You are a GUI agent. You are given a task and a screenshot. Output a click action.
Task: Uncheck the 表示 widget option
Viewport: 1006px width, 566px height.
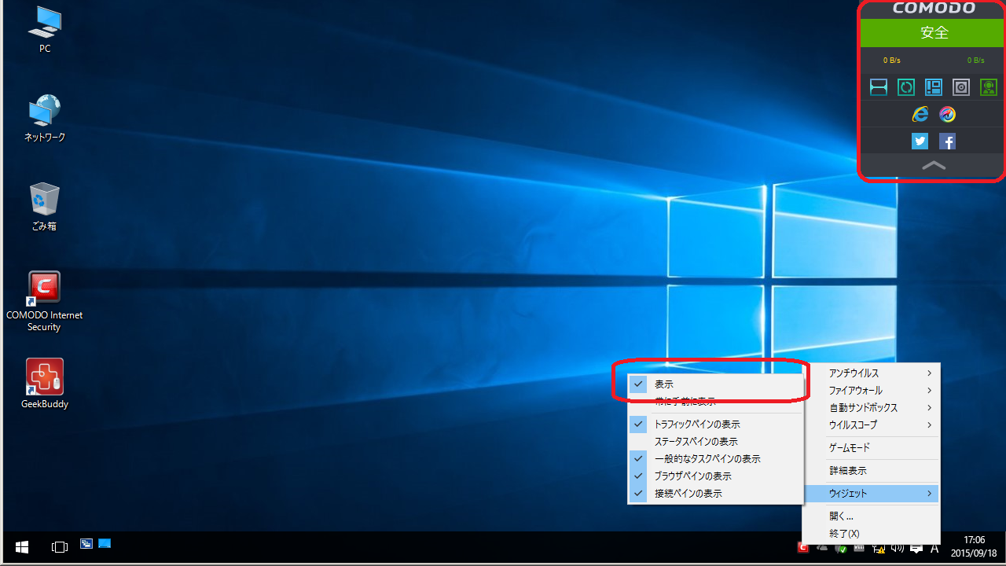click(x=716, y=384)
